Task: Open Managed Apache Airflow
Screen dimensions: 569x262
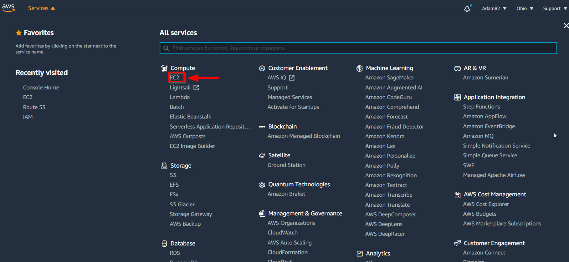Action: coord(494,175)
